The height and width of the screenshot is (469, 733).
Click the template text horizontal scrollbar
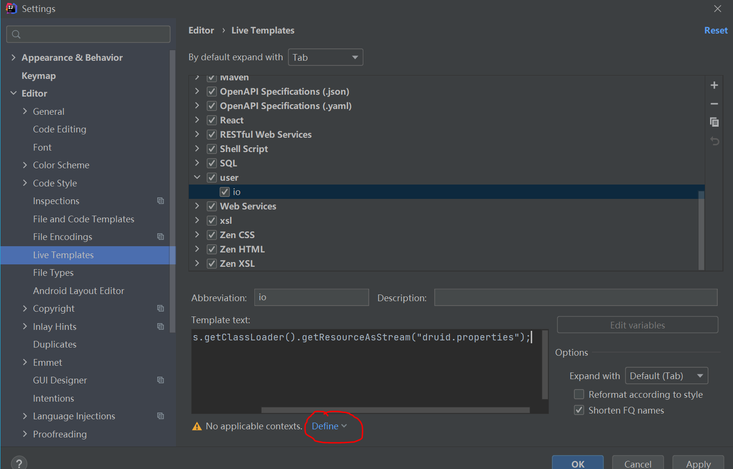pyautogui.click(x=395, y=410)
